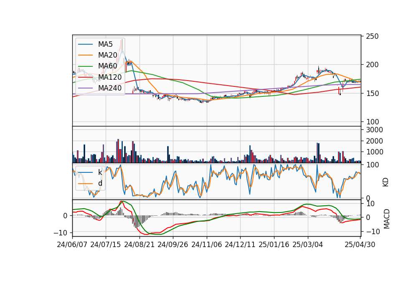
Task: Click the 25/04/30 date label
Action: (x=360, y=245)
